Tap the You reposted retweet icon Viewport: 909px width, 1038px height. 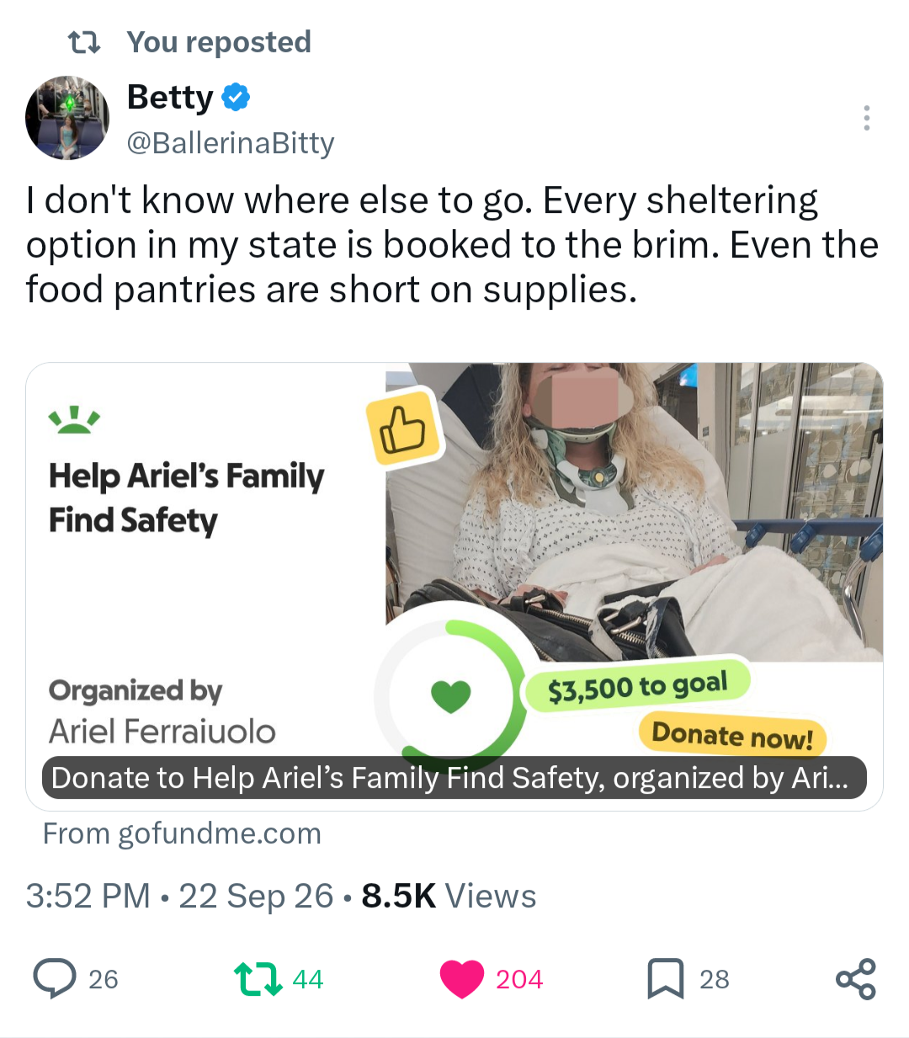(84, 42)
